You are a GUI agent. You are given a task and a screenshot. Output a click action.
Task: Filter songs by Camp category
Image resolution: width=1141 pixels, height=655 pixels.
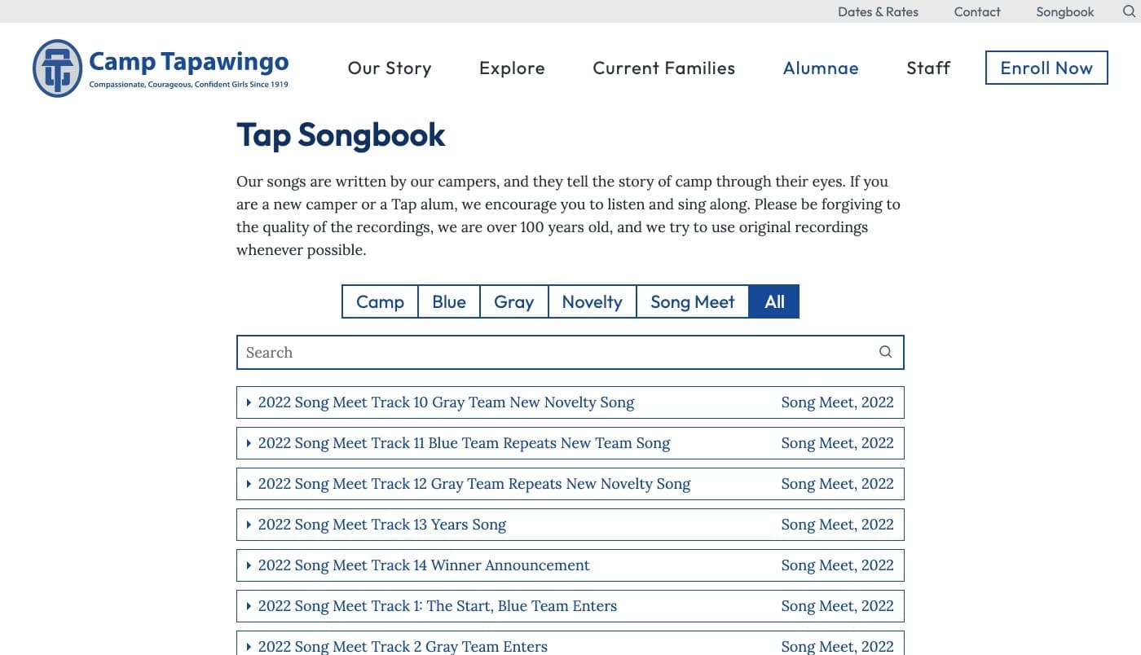380,301
